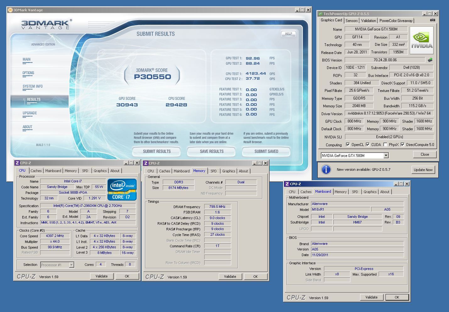This screenshot has width=449, height=312.
Task: Click the GPU-Z Name field GeForce GTX 580M
Action: tap(376, 29)
